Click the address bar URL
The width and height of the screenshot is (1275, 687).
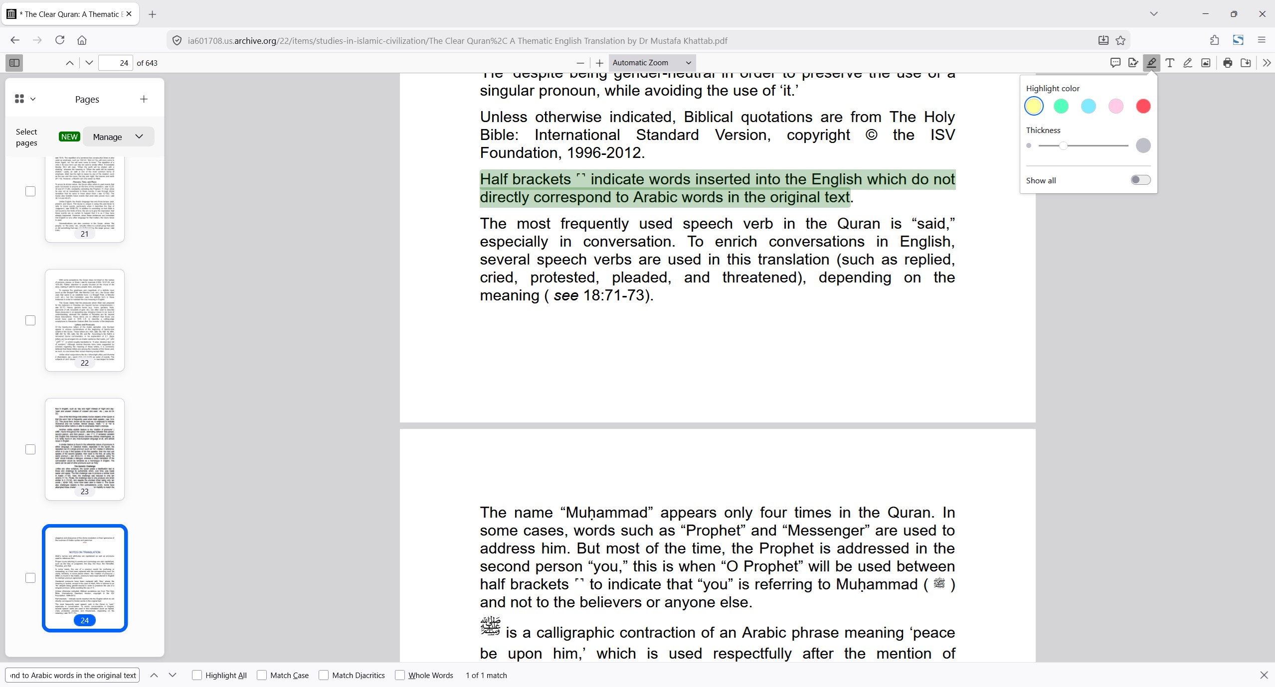click(x=457, y=41)
